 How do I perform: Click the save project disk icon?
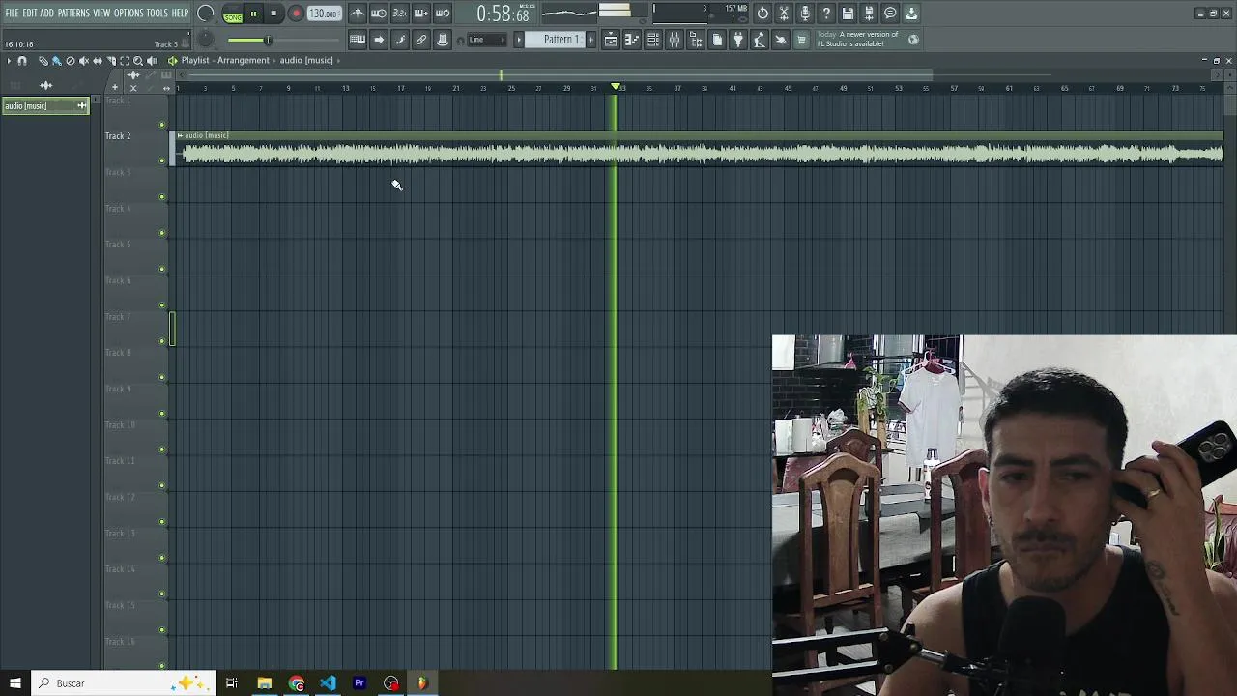coord(848,14)
